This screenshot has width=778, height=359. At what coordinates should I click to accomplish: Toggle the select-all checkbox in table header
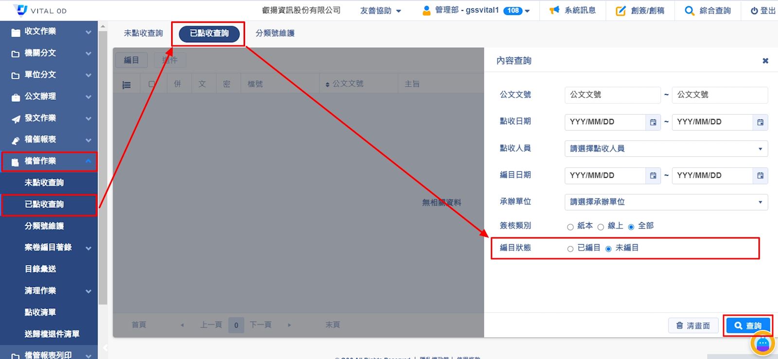coord(152,84)
